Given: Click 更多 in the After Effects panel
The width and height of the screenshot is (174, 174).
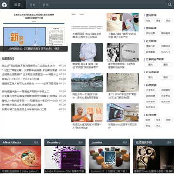Looking at the screenshot, I should click(36, 142).
